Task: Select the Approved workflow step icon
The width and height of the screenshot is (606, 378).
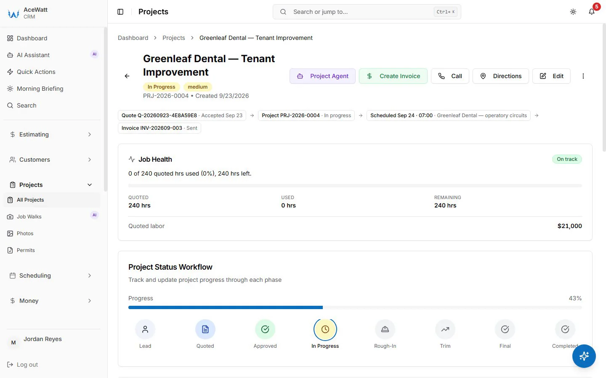Action: coord(265,329)
